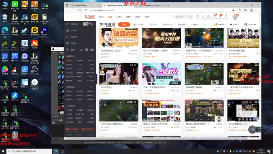273x154 pixels.
Task: Expand the 视频 dropdown in navigation
Action: [x=129, y=17]
